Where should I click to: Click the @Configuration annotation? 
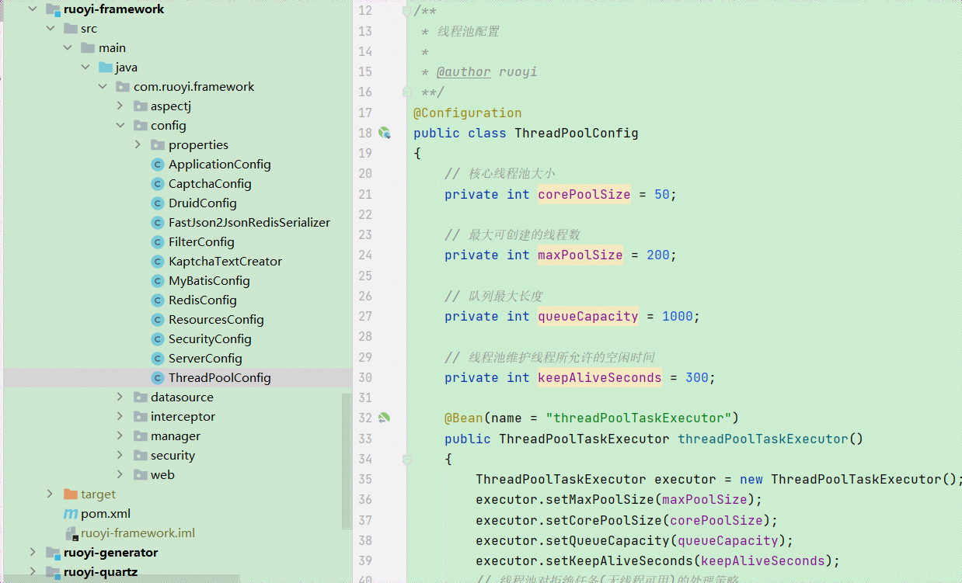(x=468, y=113)
